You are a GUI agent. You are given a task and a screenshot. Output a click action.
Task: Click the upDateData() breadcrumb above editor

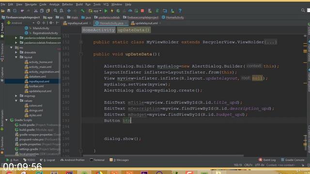pyautogui.click(x=134, y=30)
